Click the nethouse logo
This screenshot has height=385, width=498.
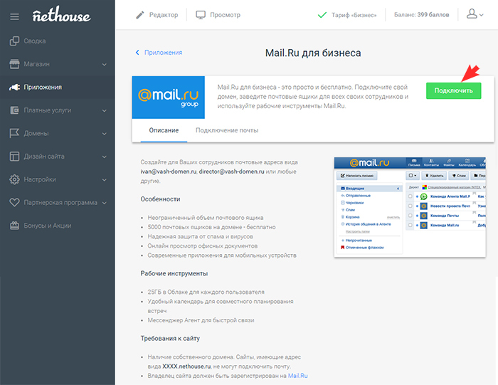coord(62,14)
